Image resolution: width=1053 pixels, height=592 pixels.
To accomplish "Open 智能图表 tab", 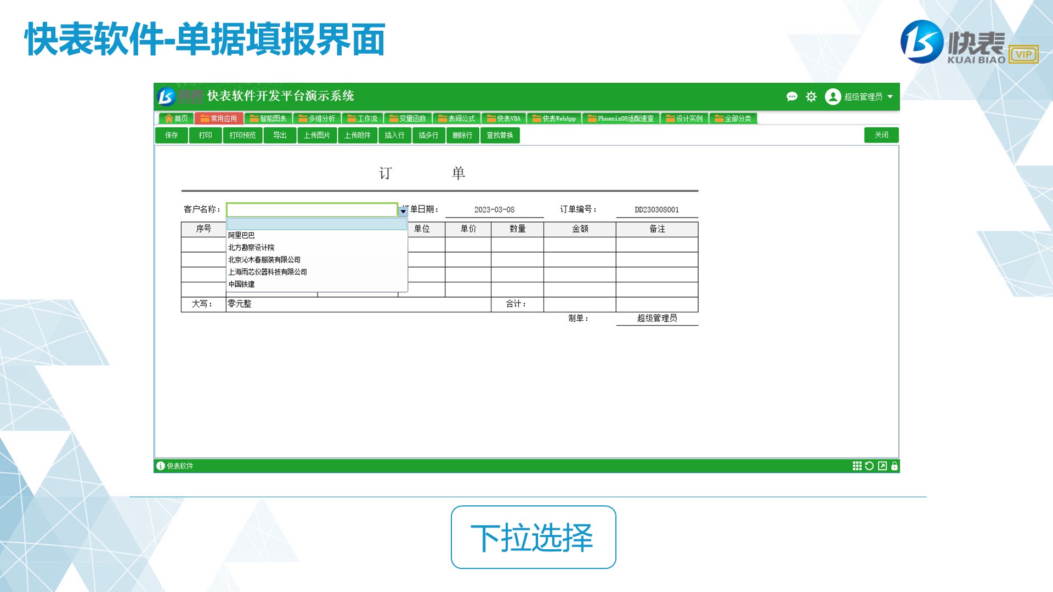I will coord(268,118).
